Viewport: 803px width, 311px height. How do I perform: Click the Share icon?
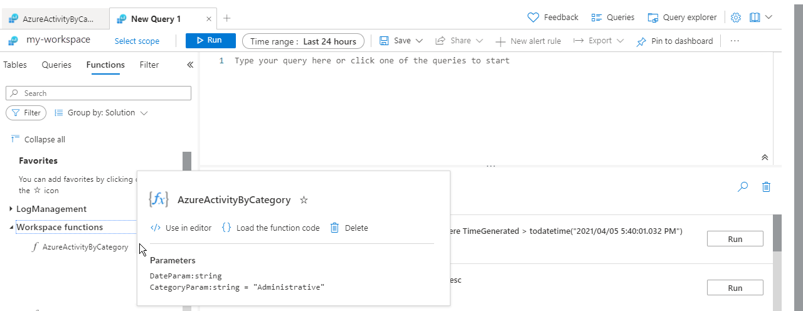coord(440,41)
